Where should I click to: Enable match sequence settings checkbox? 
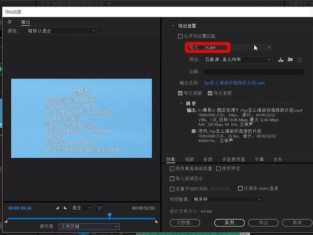pos(180,36)
